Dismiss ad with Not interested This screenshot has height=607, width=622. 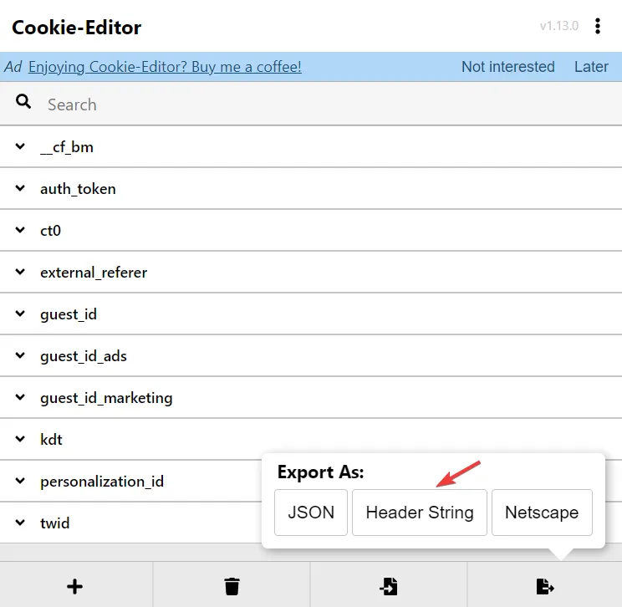507,67
